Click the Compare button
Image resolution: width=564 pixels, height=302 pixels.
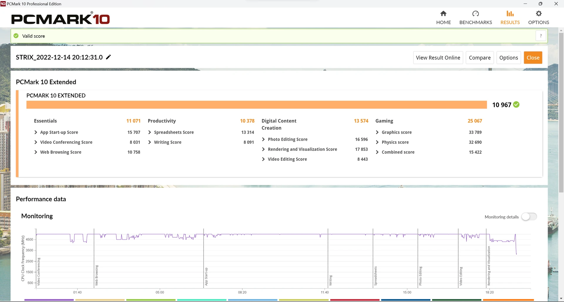tap(480, 58)
